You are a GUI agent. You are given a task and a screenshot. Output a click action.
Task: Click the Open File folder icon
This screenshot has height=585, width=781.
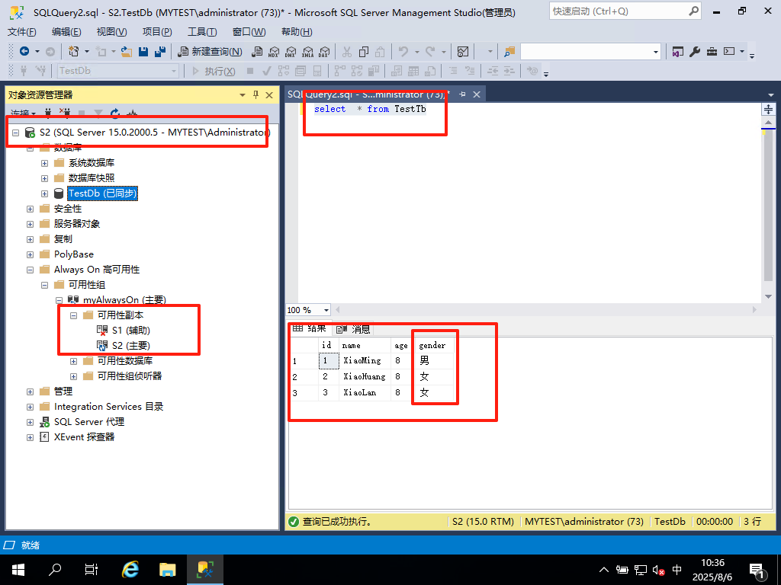coord(127,51)
